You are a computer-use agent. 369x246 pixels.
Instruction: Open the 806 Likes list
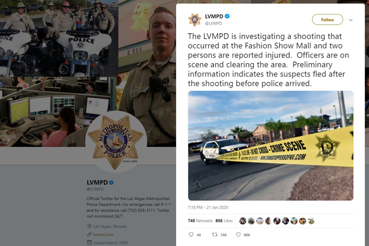(224, 221)
